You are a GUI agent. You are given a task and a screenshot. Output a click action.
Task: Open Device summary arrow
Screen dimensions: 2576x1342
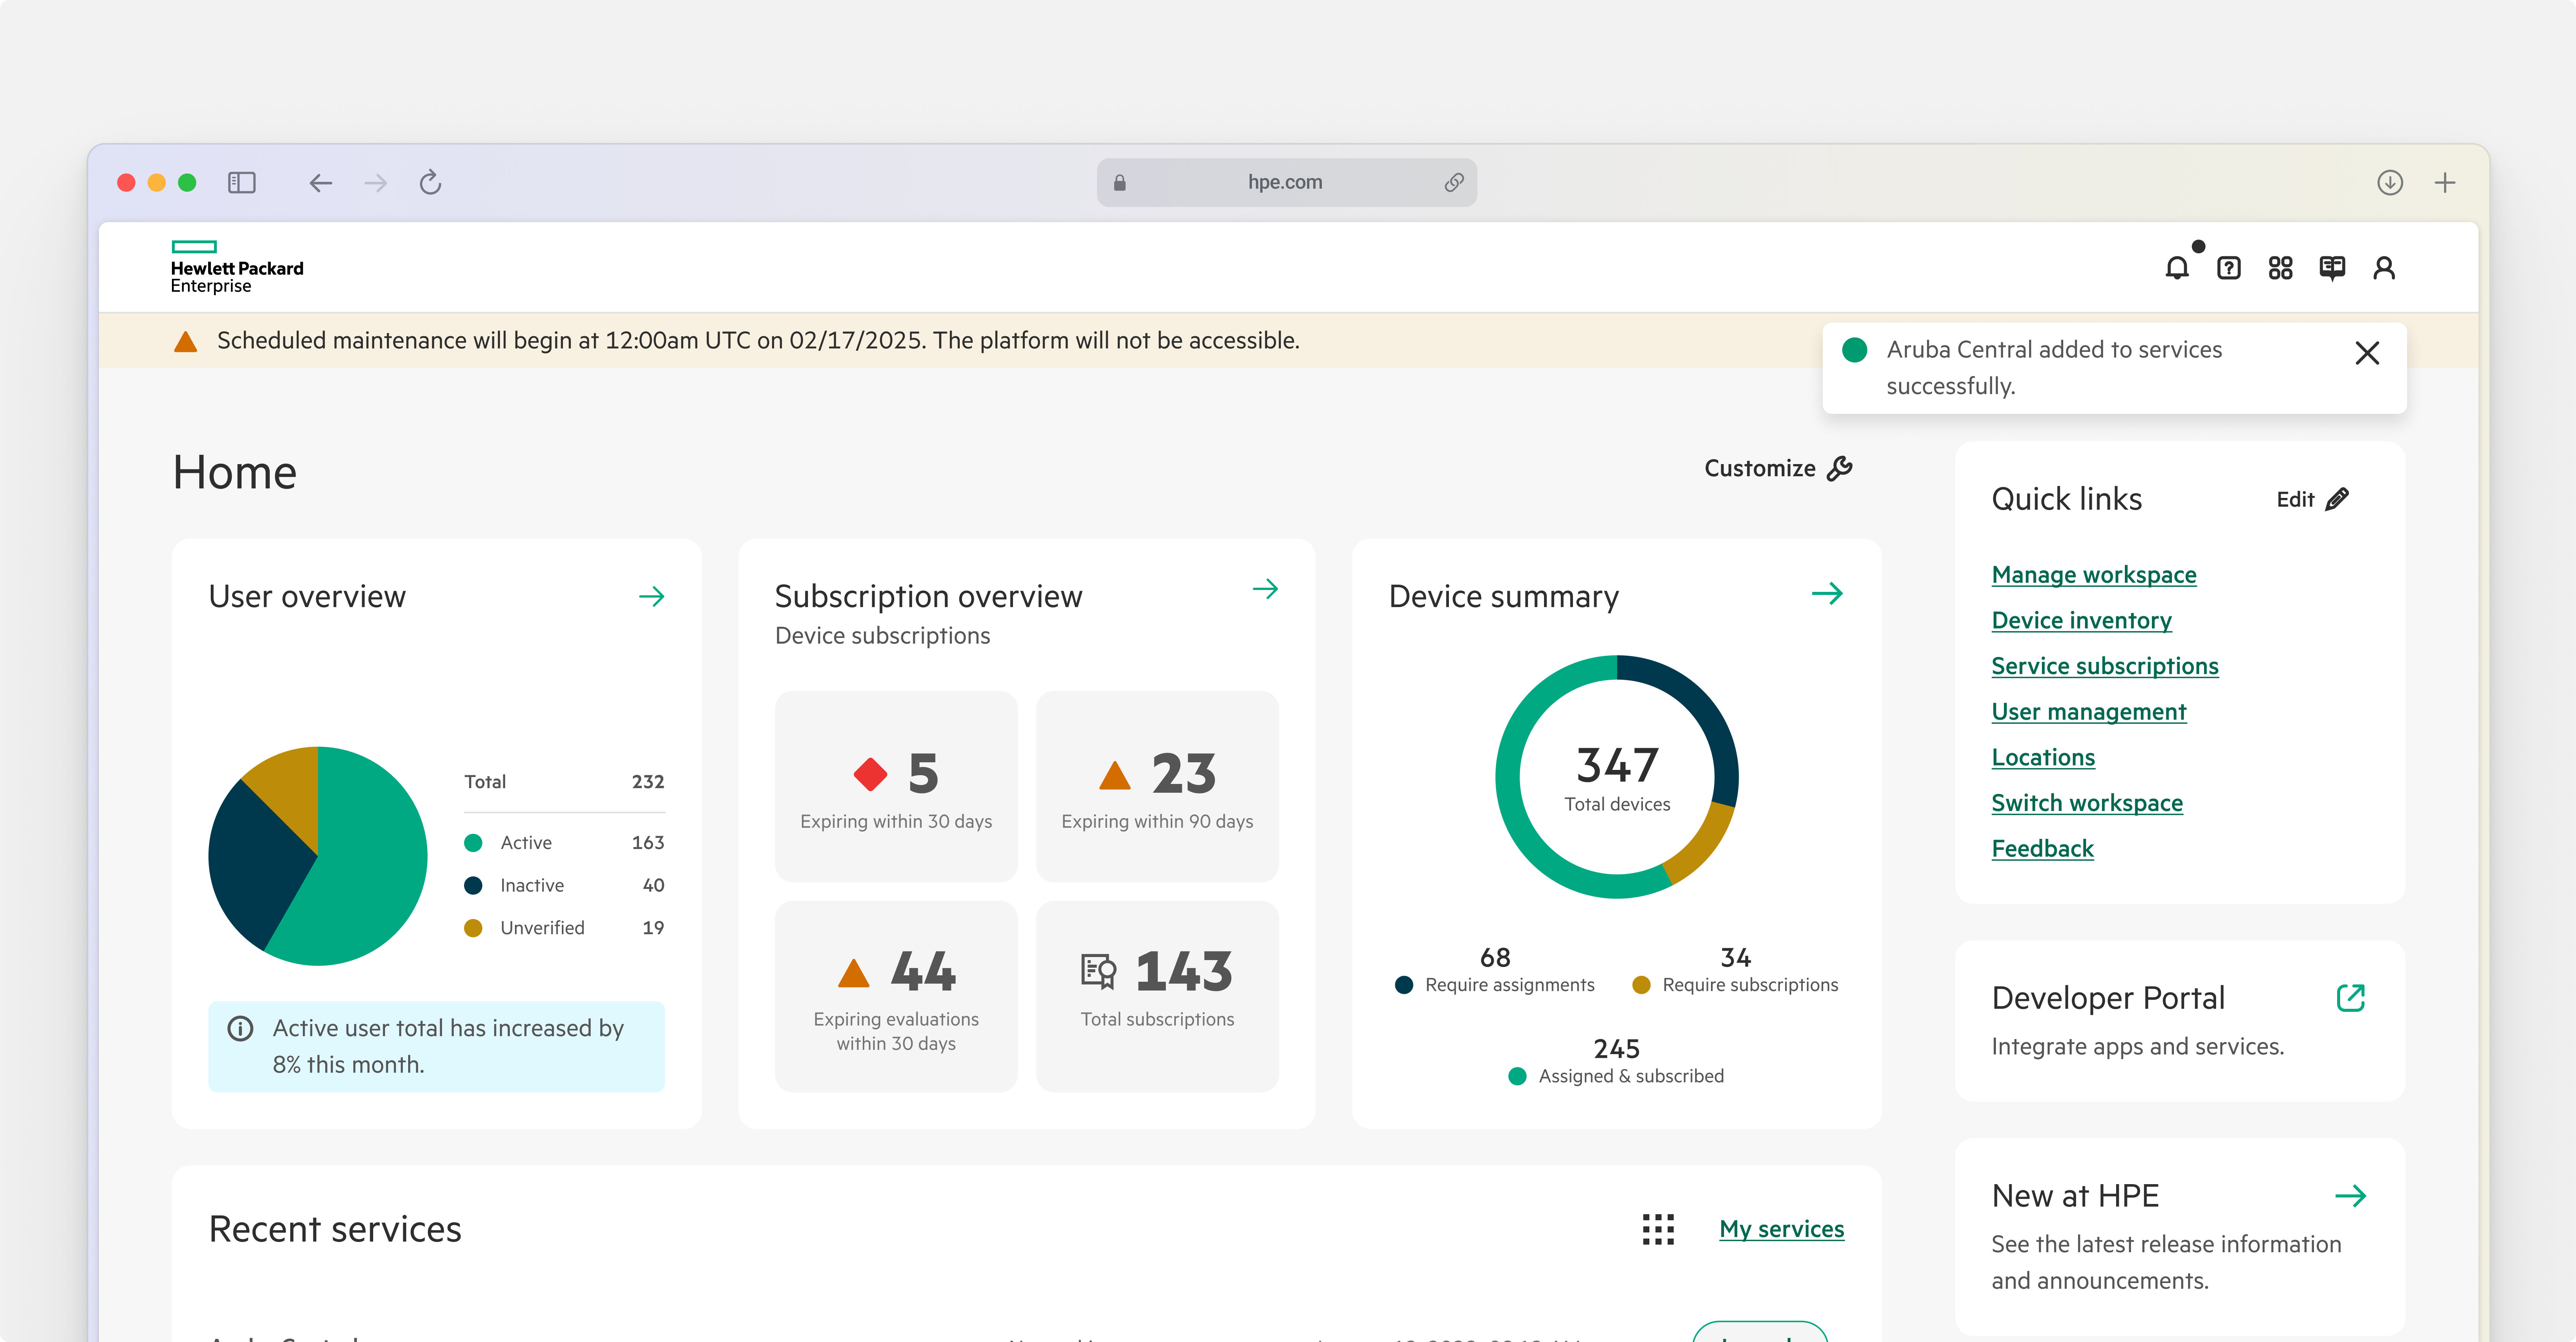pos(1827,594)
